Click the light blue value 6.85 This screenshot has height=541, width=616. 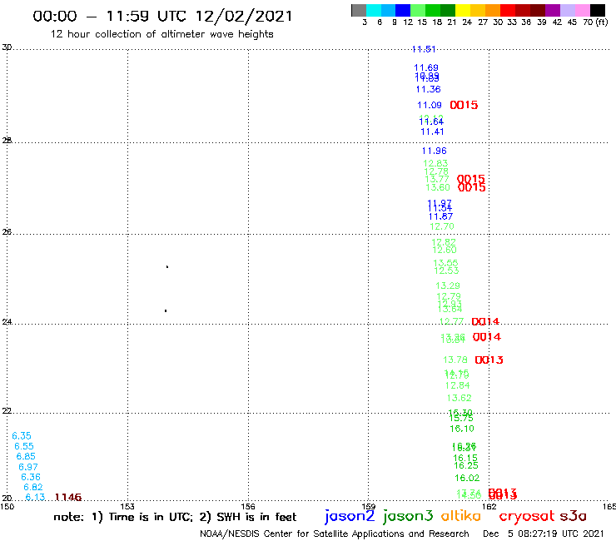tap(26, 456)
